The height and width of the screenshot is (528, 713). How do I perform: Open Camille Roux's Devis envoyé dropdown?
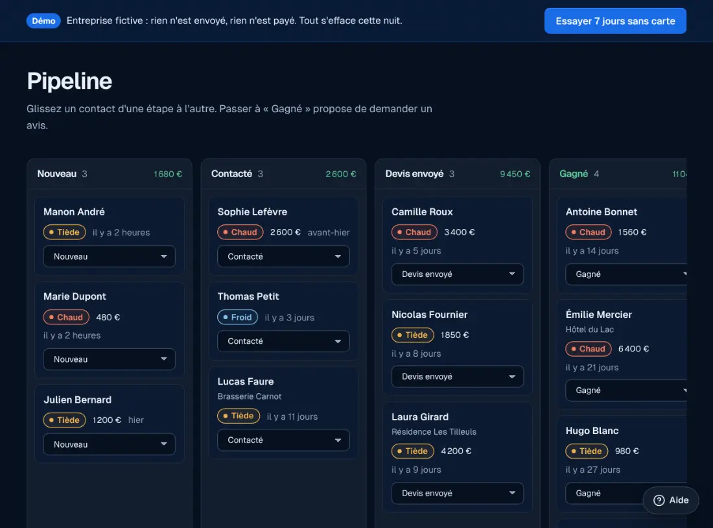click(x=458, y=274)
